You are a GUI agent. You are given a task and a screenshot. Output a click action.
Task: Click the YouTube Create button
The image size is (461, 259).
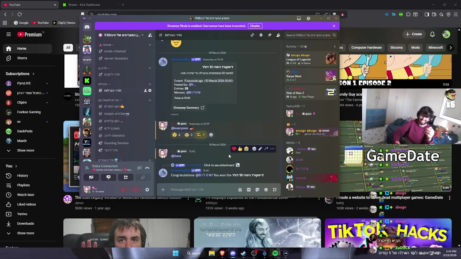click(x=413, y=34)
